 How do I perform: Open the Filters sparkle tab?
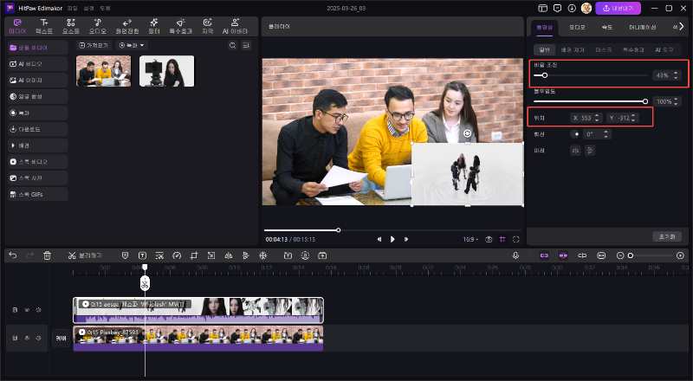pos(154,26)
